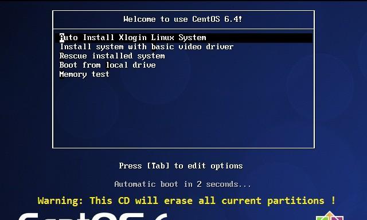The height and width of the screenshot is (220, 367).
Task: Choose Boot from local drive
Action: point(108,65)
